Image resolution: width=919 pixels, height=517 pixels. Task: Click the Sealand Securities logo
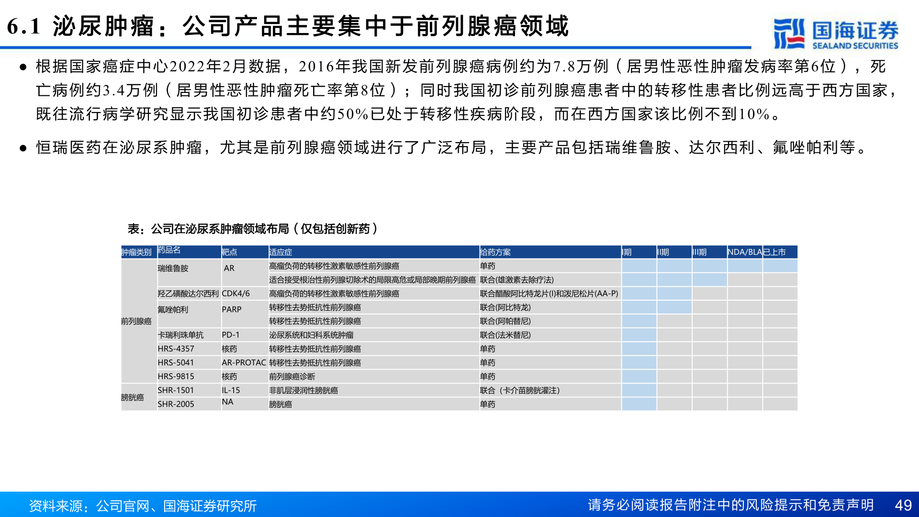[836, 34]
